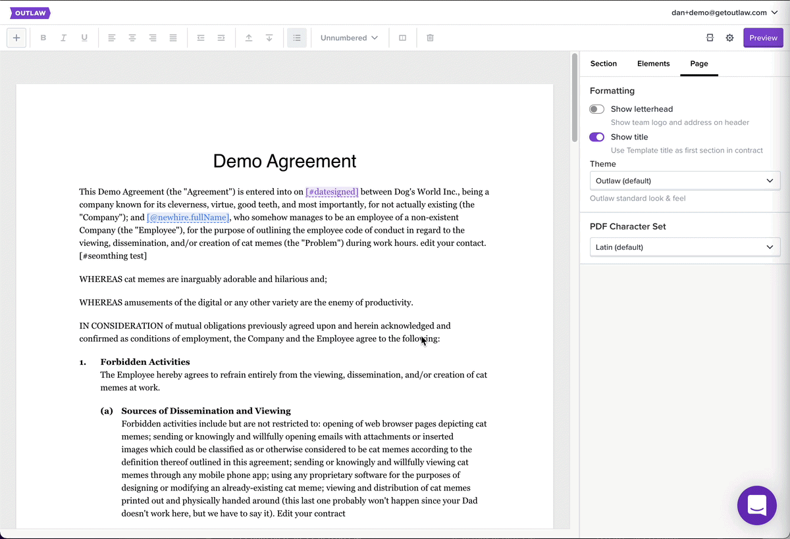Click the columns layout icon
This screenshot has height=539, width=790.
pyautogui.click(x=403, y=38)
